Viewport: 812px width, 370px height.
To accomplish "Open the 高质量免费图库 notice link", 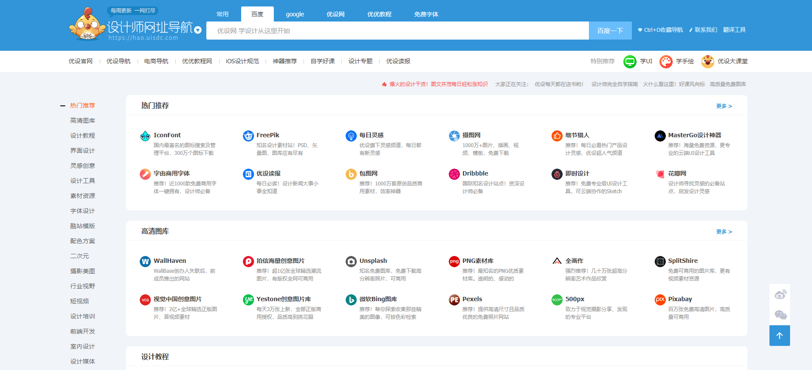I will pyautogui.click(x=728, y=84).
